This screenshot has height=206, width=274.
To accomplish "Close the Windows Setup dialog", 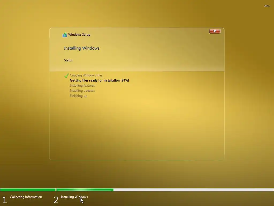I will click(215, 31).
